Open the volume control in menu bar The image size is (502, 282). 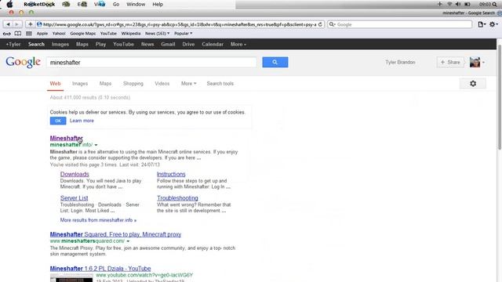(458, 4)
